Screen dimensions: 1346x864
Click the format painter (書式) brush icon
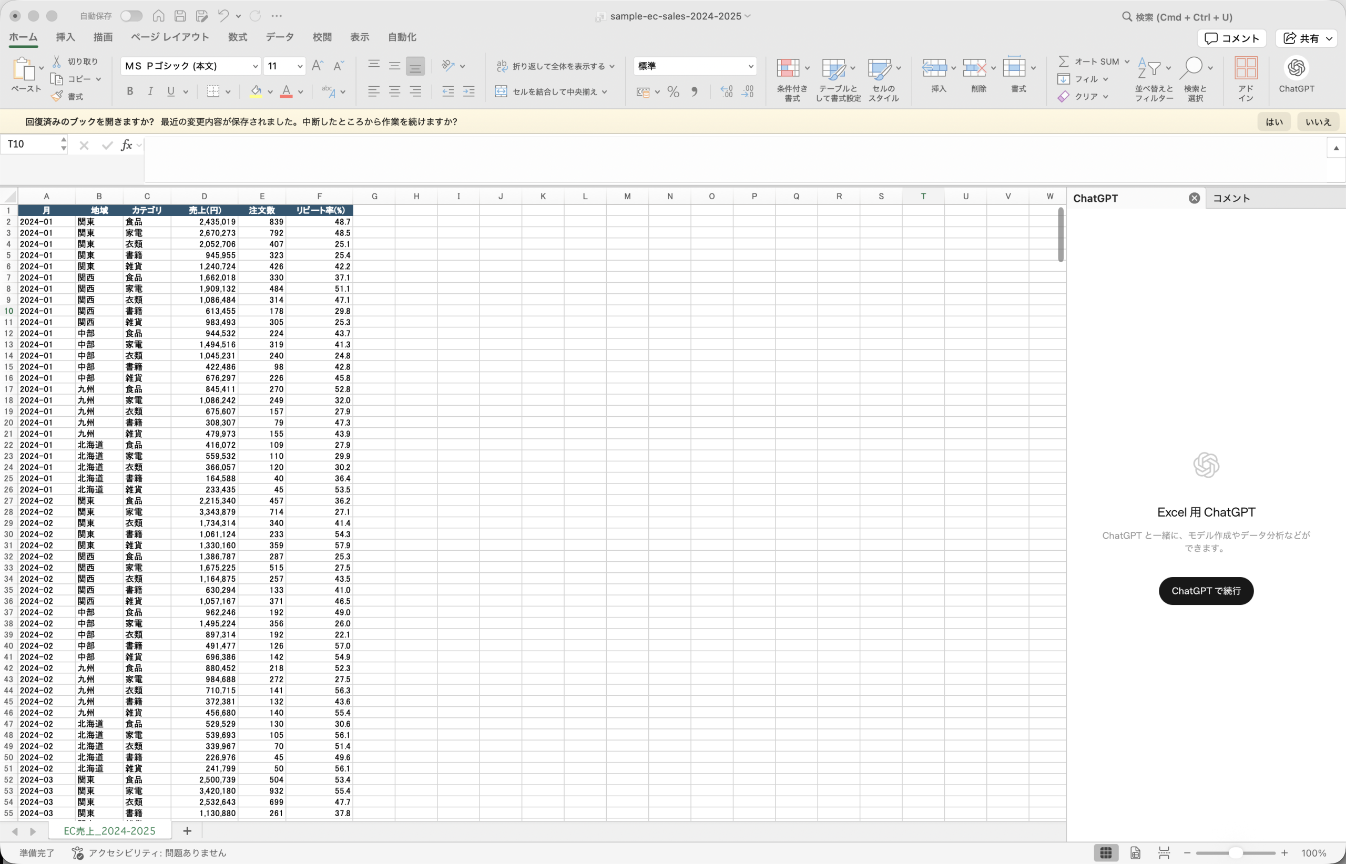(57, 97)
